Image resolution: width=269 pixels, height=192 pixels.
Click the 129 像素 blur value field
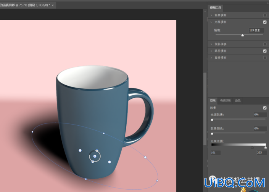(x=256, y=30)
